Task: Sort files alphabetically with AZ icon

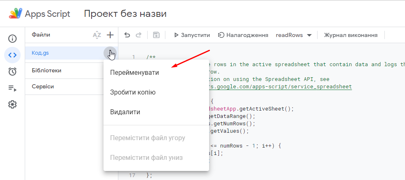Action: click(x=97, y=35)
